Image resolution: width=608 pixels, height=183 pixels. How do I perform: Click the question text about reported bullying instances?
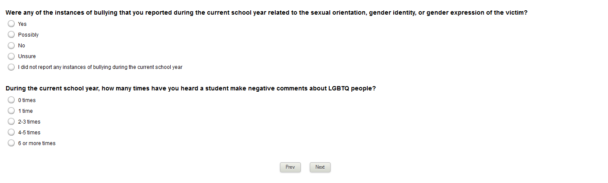pyautogui.click(x=266, y=13)
